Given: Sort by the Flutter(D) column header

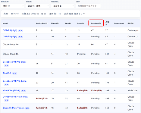Looking at the screenshot, I should (x=55, y=23).
